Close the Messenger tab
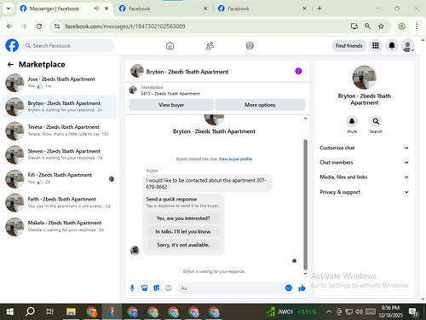Image resolution: width=426 pixels, height=320 pixels. (x=106, y=9)
